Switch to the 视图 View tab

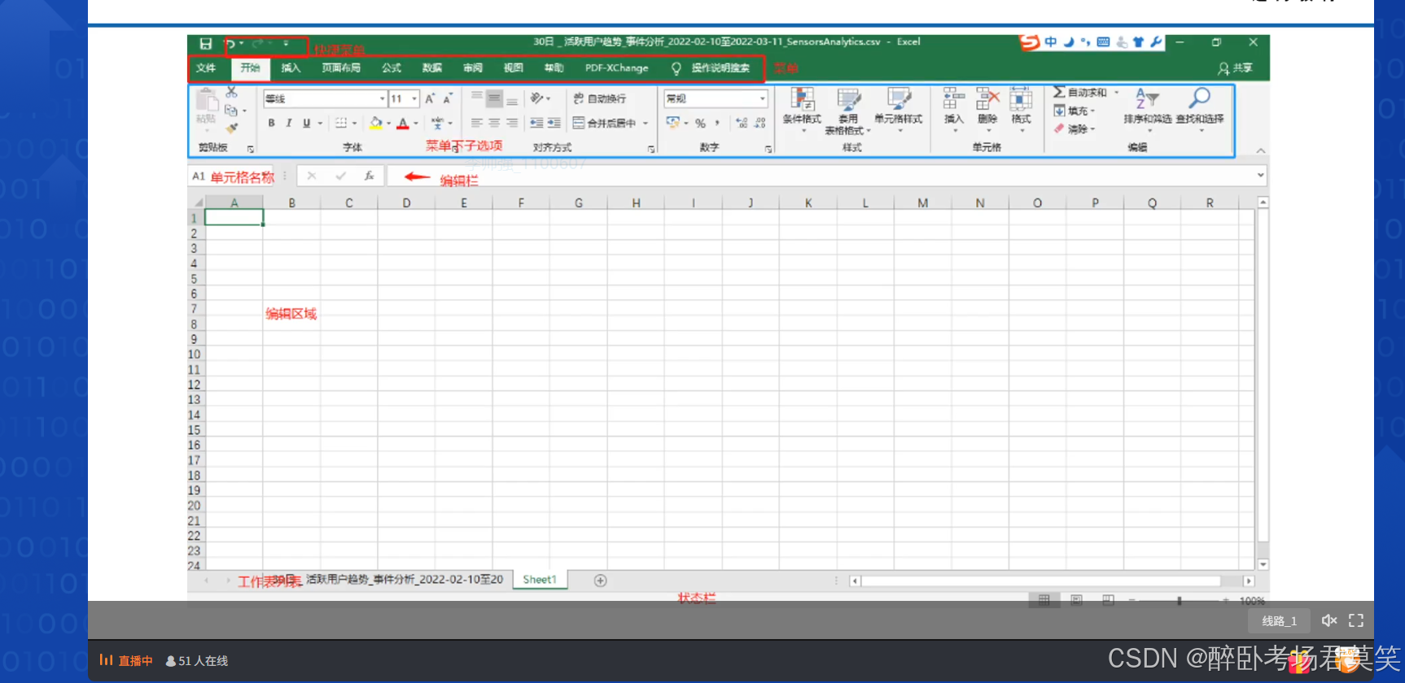click(514, 67)
